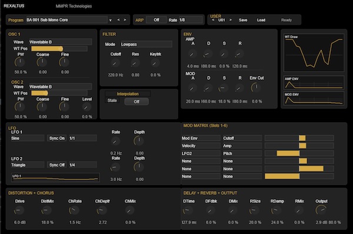Select the Pitch destination in Mod Matrix
The image size is (353, 234).
click(x=242, y=153)
